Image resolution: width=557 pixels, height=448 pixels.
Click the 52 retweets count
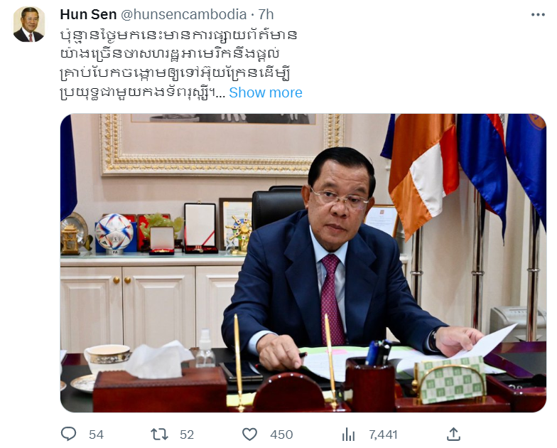pyautogui.click(x=187, y=434)
